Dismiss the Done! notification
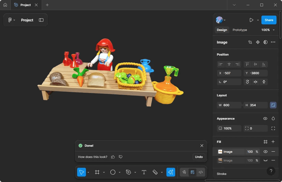 202,146
